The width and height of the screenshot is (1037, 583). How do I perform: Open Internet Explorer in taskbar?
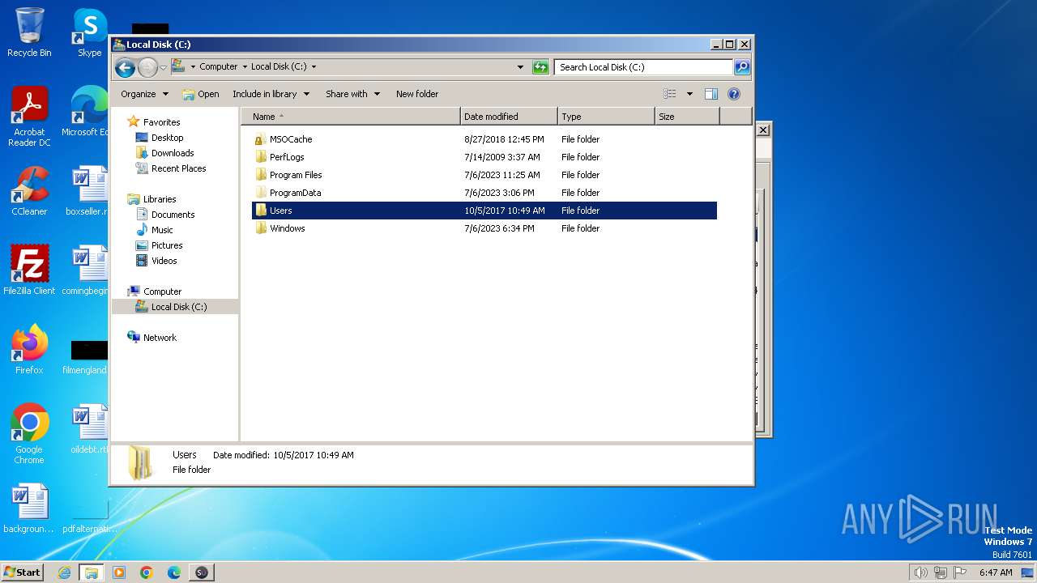click(64, 572)
